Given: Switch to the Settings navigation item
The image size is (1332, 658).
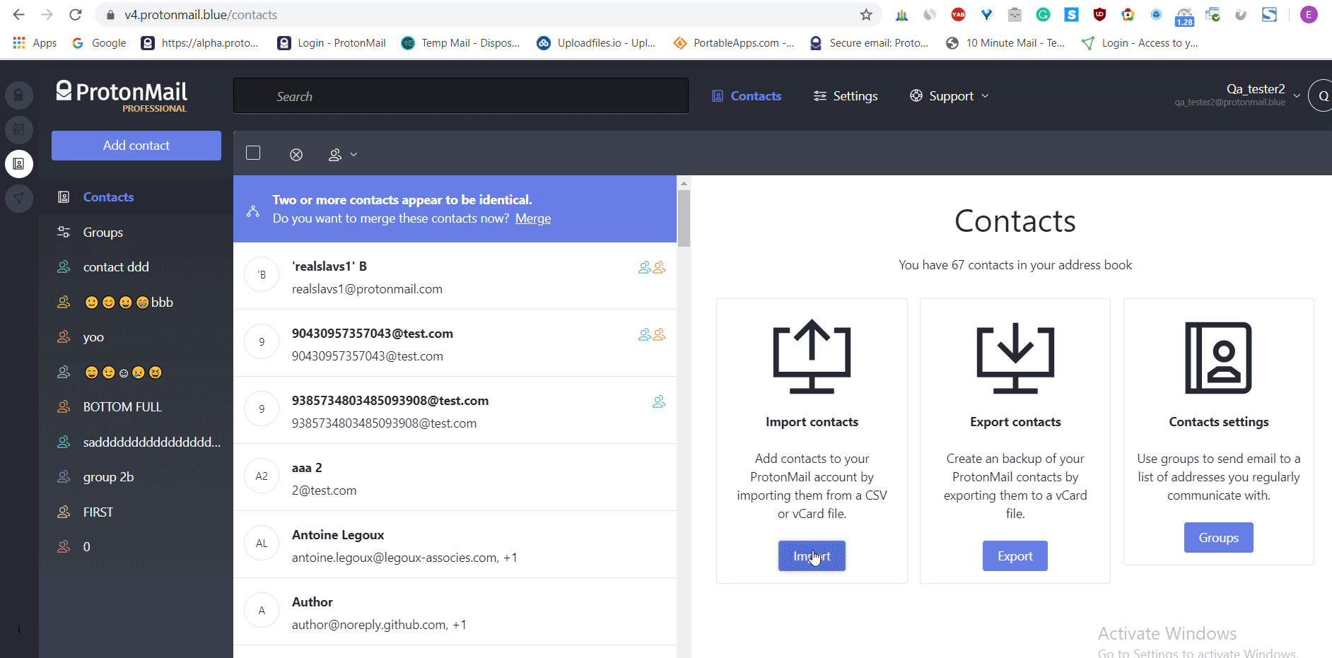Looking at the screenshot, I should pos(846,95).
